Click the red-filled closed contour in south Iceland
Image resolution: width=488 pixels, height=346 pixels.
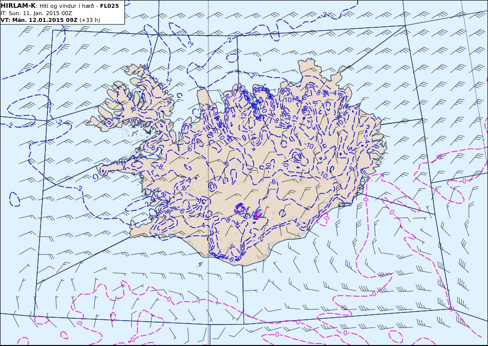[256, 215]
